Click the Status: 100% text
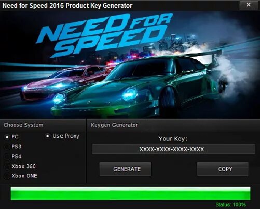Viewport: 260px width, 209px height. 230,205
